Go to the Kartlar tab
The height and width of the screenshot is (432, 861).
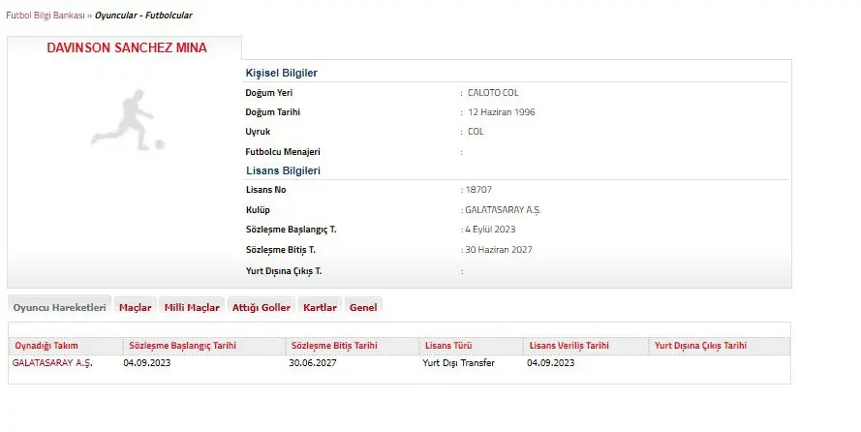(320, 307)
